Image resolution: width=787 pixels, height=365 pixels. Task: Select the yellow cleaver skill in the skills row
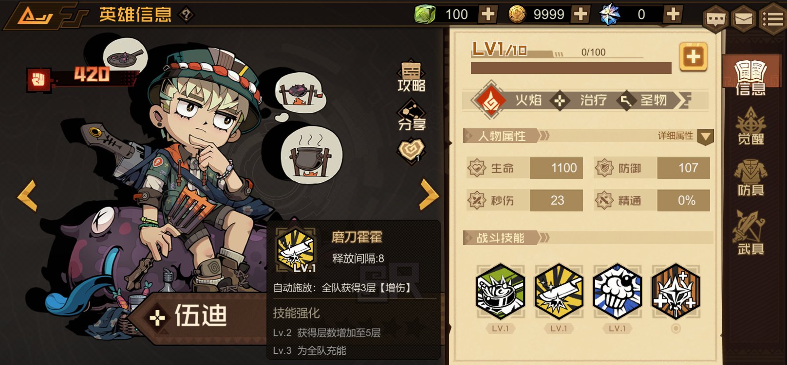point(559,291)
